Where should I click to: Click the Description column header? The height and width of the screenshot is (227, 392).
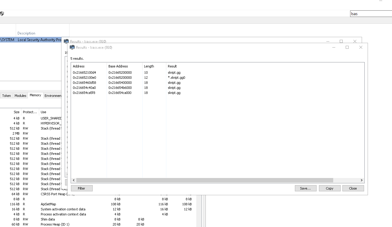tap(42, 33)
